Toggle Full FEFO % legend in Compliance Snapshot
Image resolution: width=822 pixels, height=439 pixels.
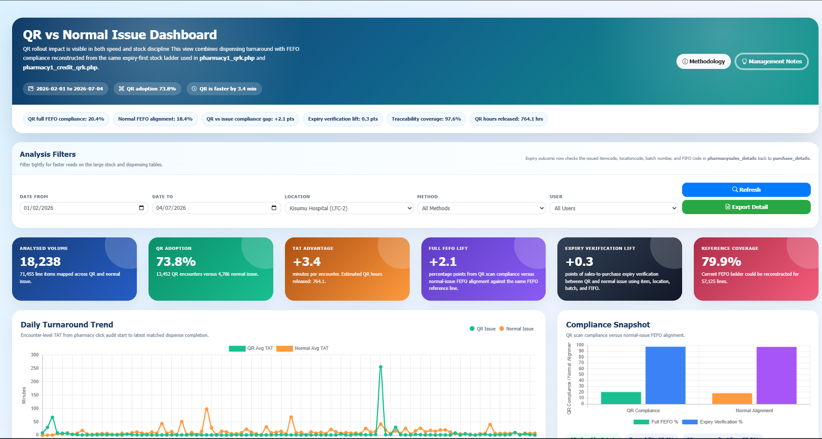[x=656, y=422]
